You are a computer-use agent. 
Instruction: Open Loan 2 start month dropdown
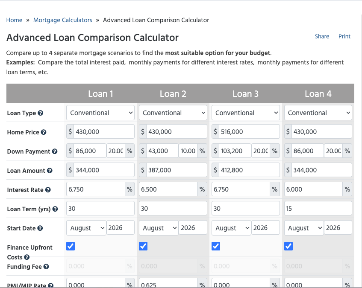[159, 228]
